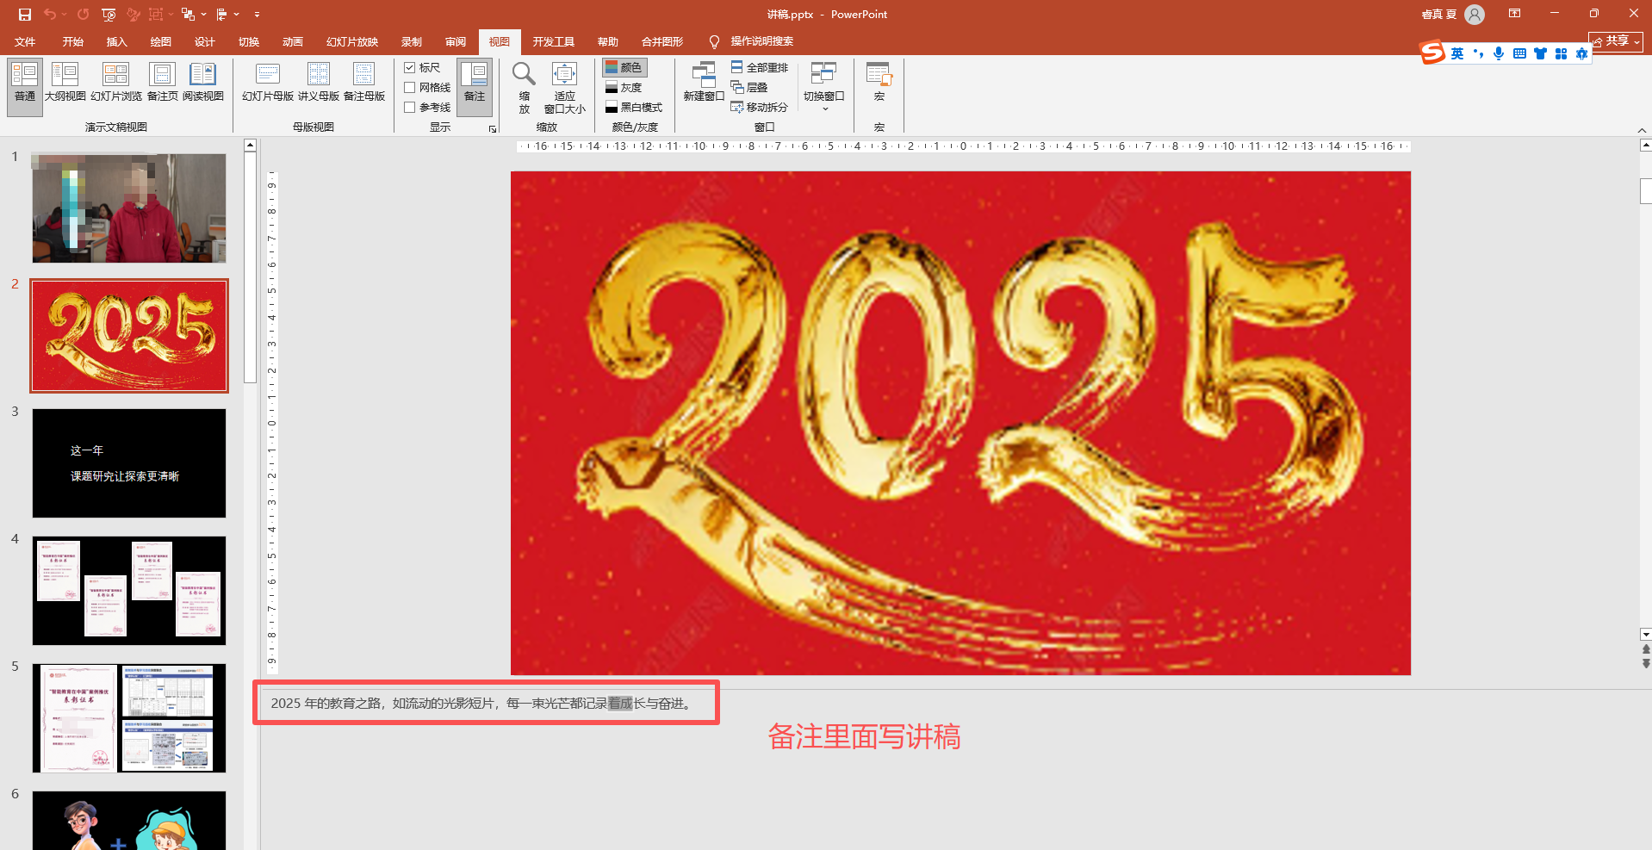Open the Sogou soft keyboard icon
This screenshot has height=850, width=1652.
point(1519,53)
